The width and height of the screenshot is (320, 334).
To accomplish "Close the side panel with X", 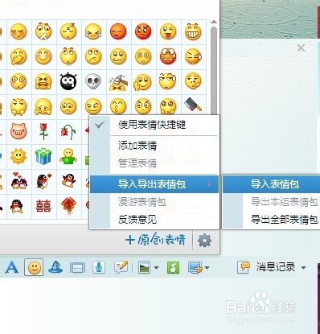I will pos(301,48).
